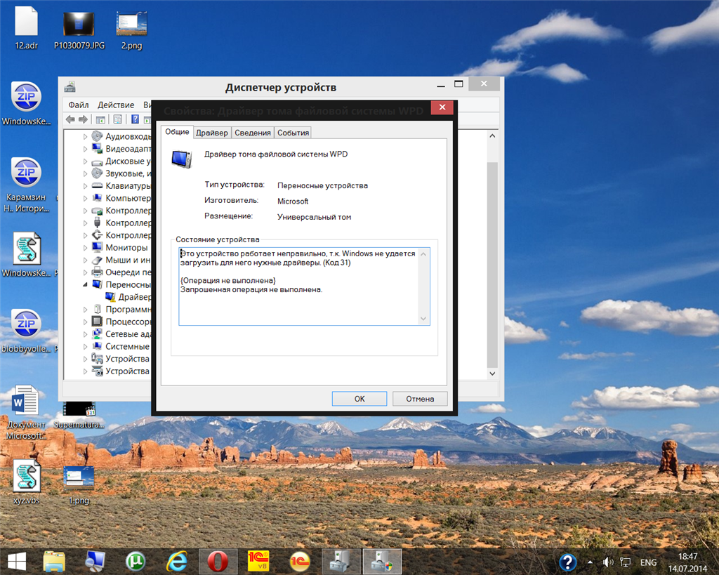Viewport: 719px width, 575px height.
Task: Select the Драйвер device with warning icon
Action: [128, 297]
